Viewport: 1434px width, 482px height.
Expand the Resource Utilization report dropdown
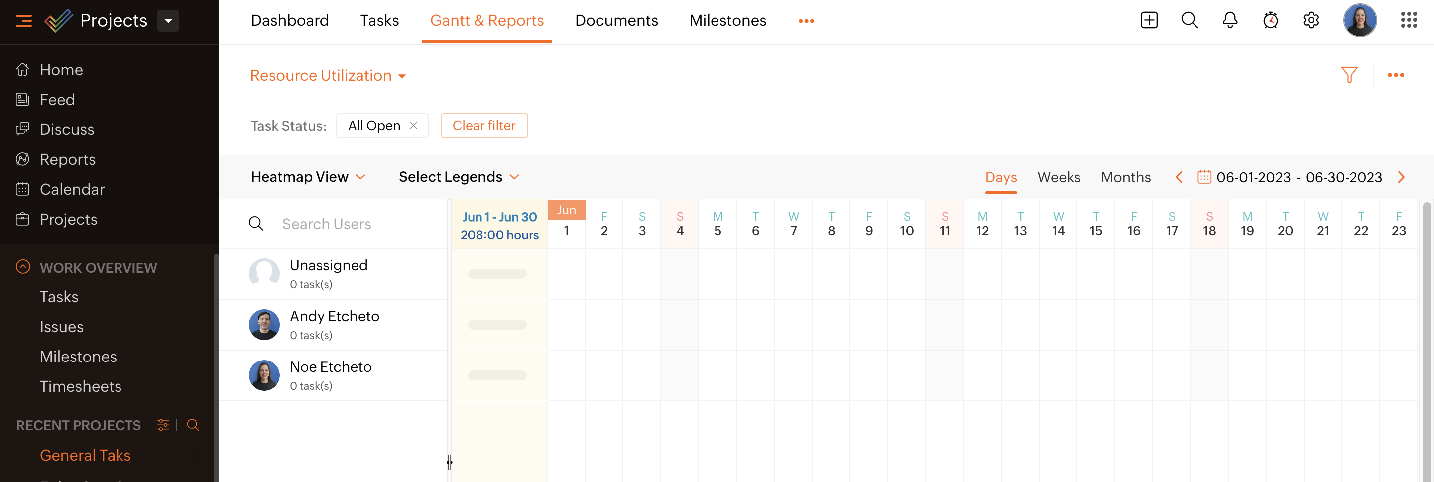pyautogui.click(x=329, y=75)
